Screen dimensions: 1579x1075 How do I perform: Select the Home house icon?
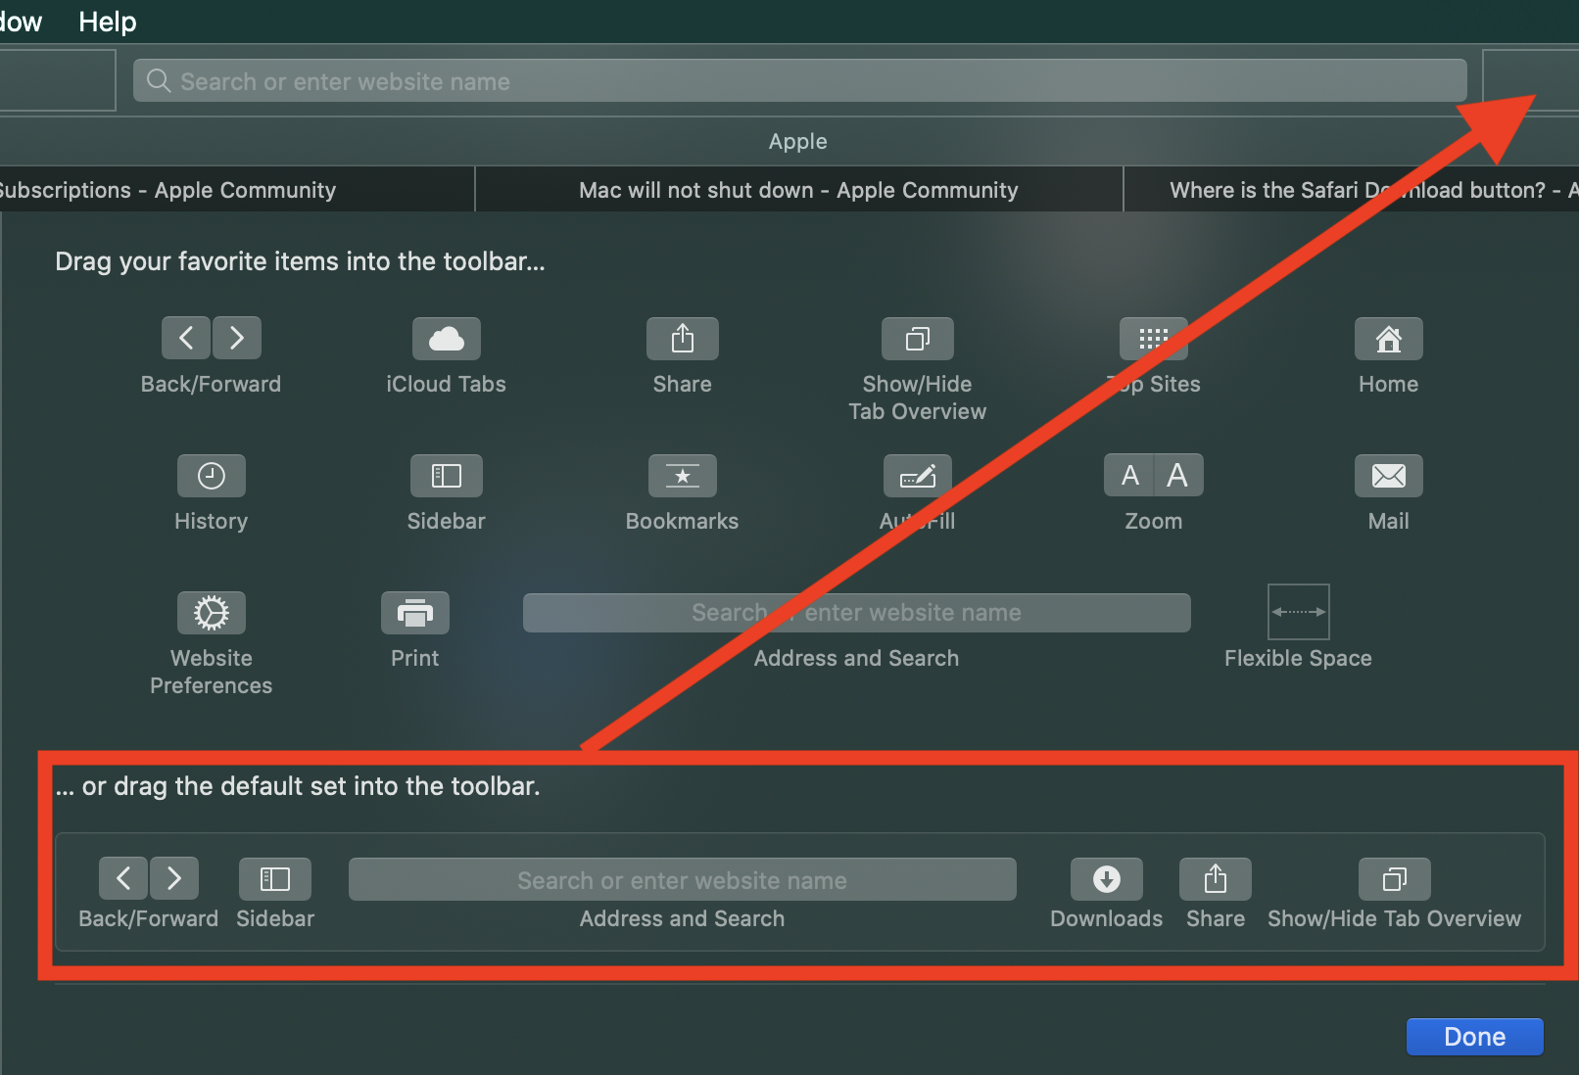coord(1389,339)
